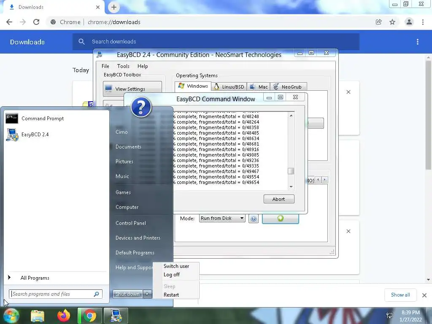Reload the Chrome downloads page
The width and height of the screenshot is (432, 324).
pyautogui.click(x=36, y=22)
